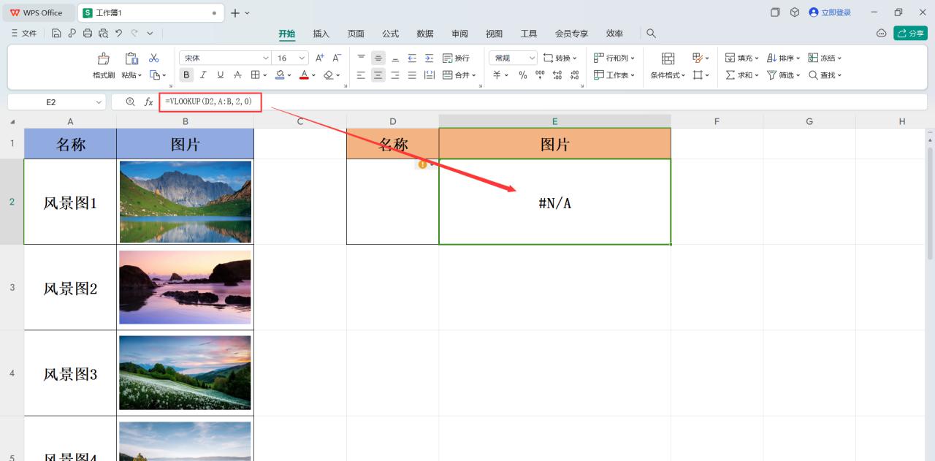
Task: Switch to the View (视图) tab
Action: 495,34
